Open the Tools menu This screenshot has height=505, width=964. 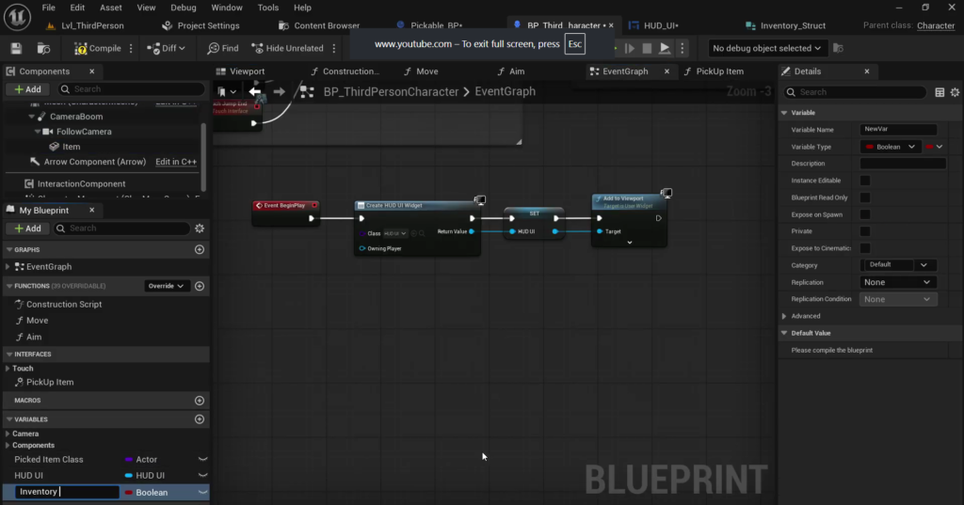tap(268, 8)
